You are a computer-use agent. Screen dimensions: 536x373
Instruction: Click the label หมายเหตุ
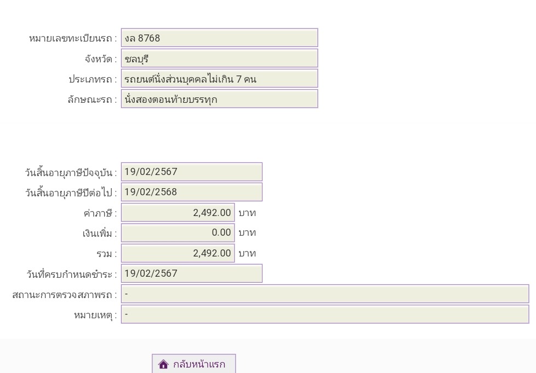tap(95, 315)
